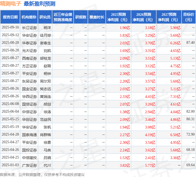Click 光大证券 institution cell

[29, 51]
